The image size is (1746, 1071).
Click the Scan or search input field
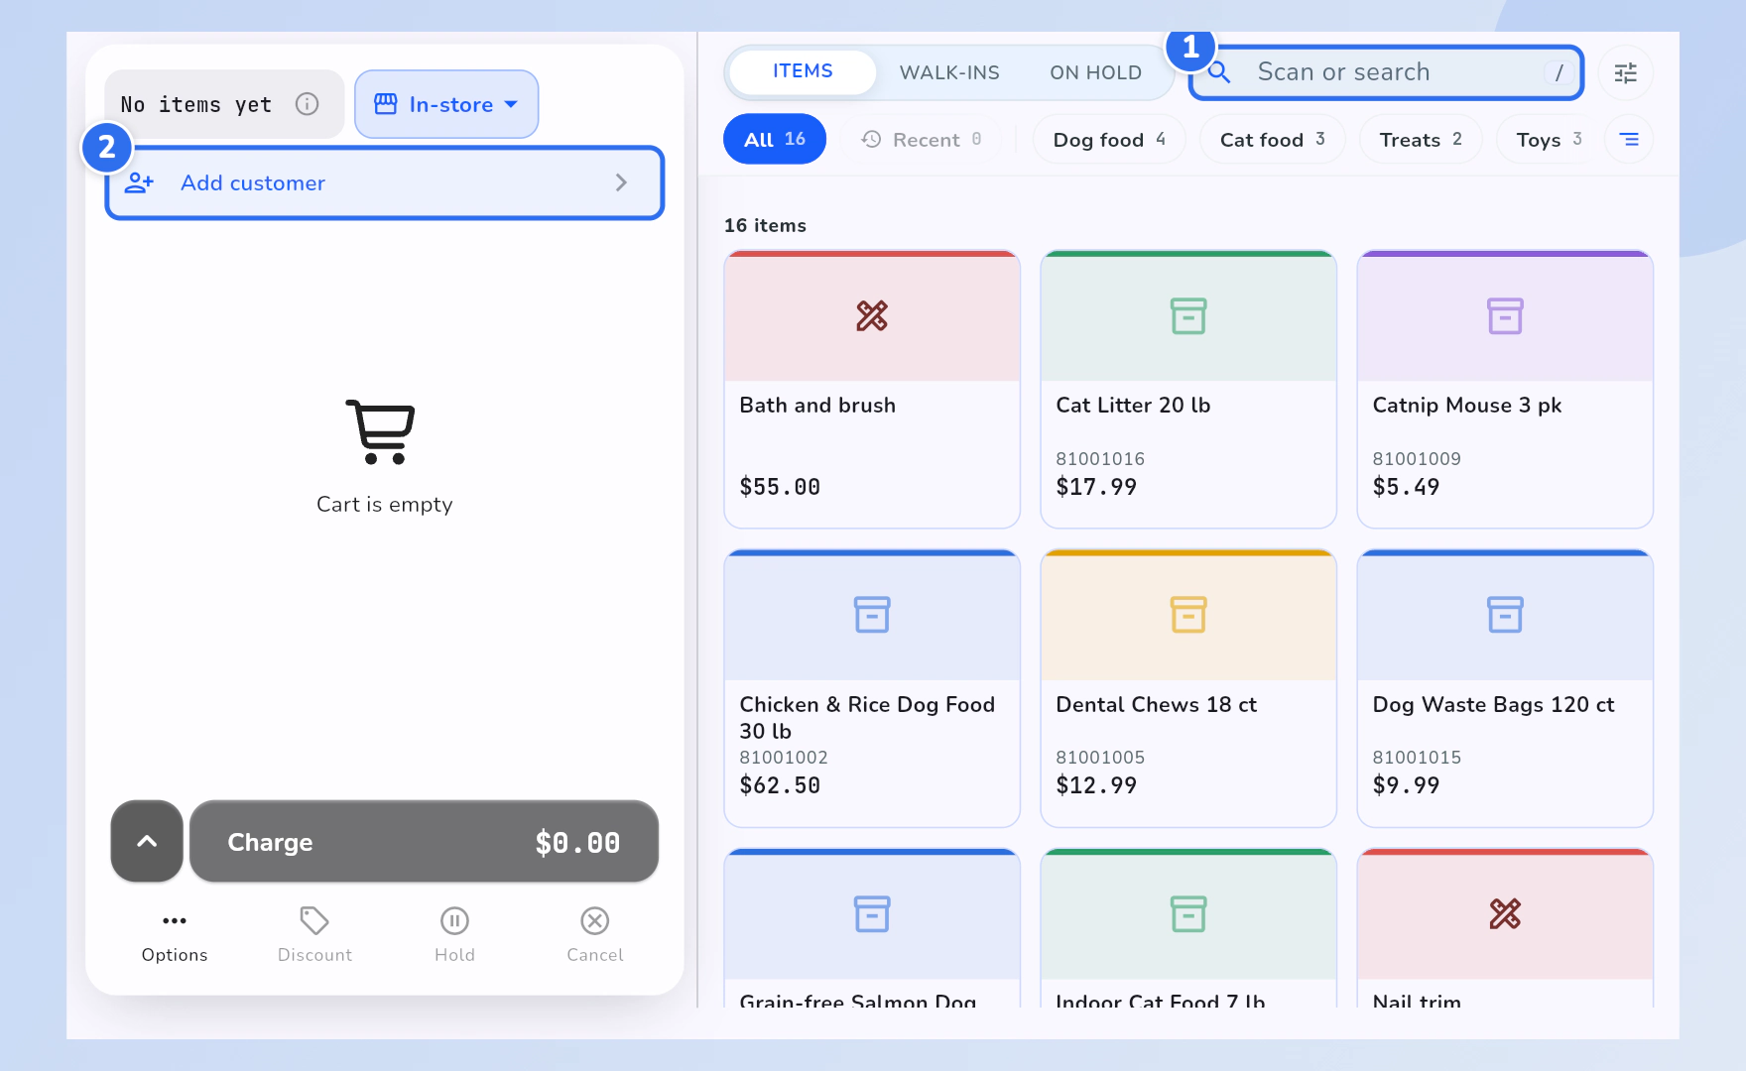1387,72
